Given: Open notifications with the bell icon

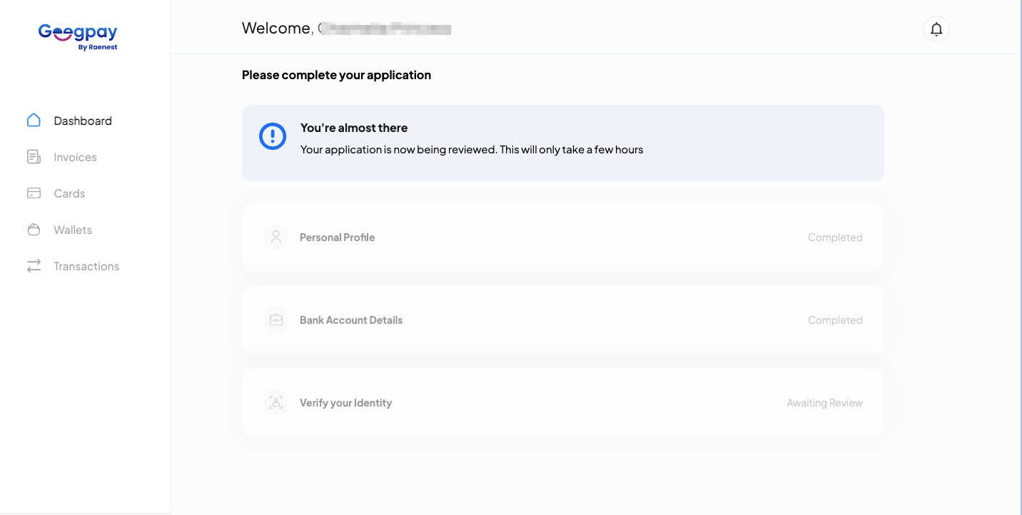Looking at the screenshot, I should pos(936,29).
